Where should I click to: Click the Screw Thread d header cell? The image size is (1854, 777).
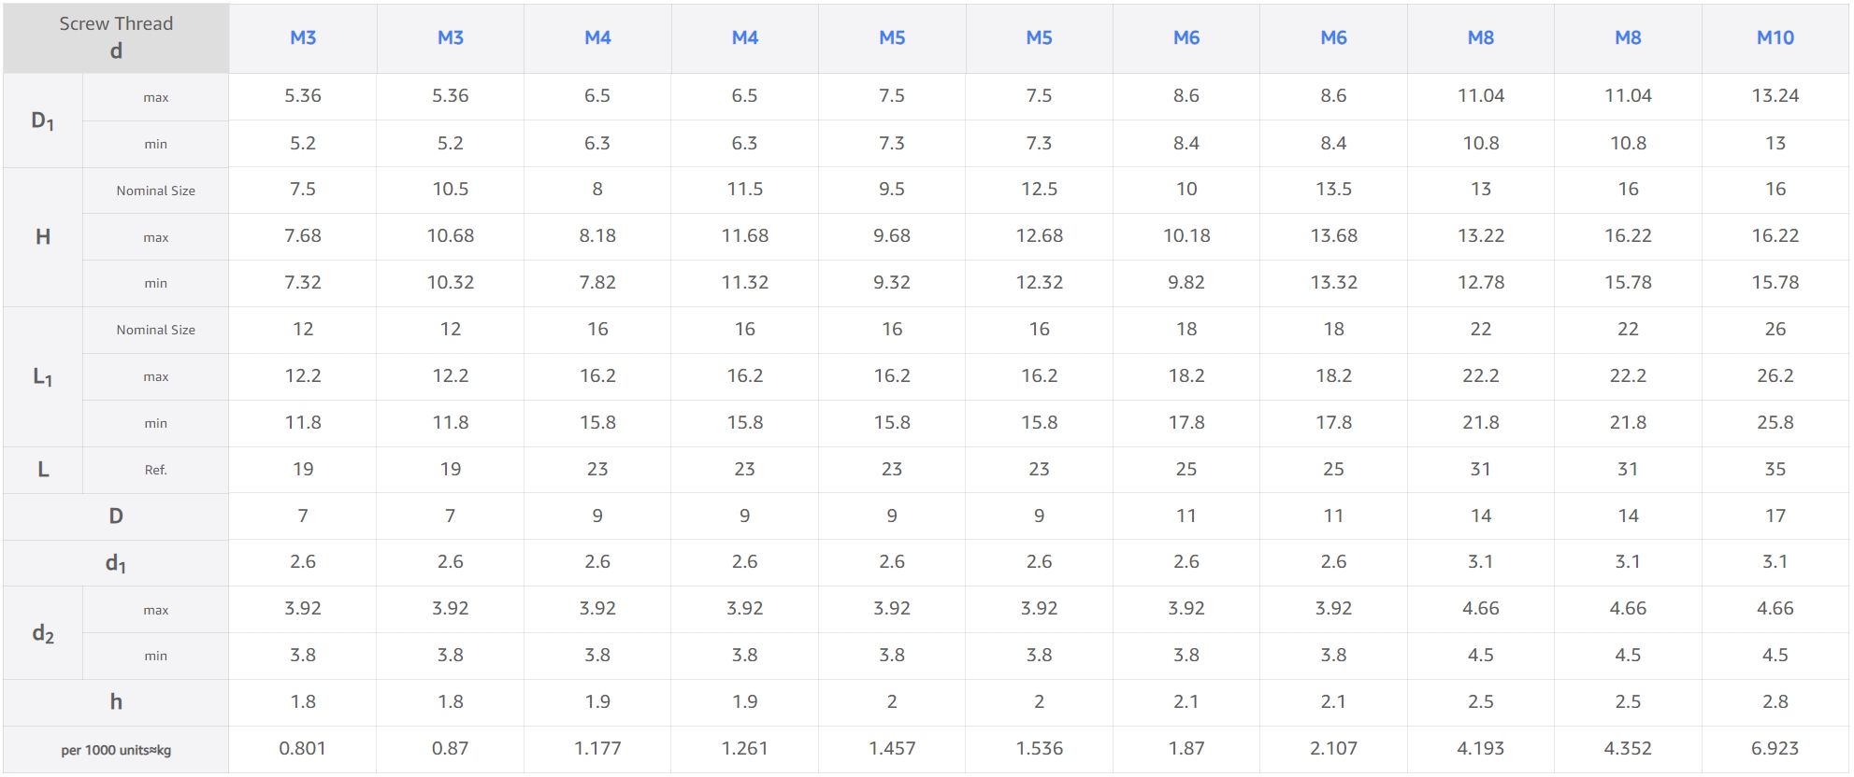[x=116, y=37]
